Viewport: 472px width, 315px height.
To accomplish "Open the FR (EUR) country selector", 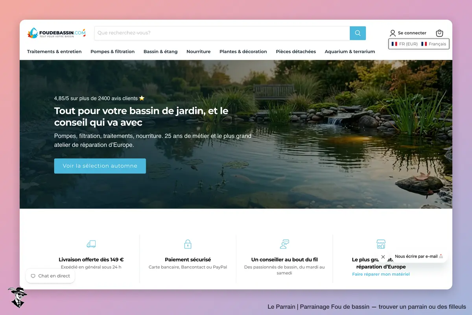I will click(404, 44).
